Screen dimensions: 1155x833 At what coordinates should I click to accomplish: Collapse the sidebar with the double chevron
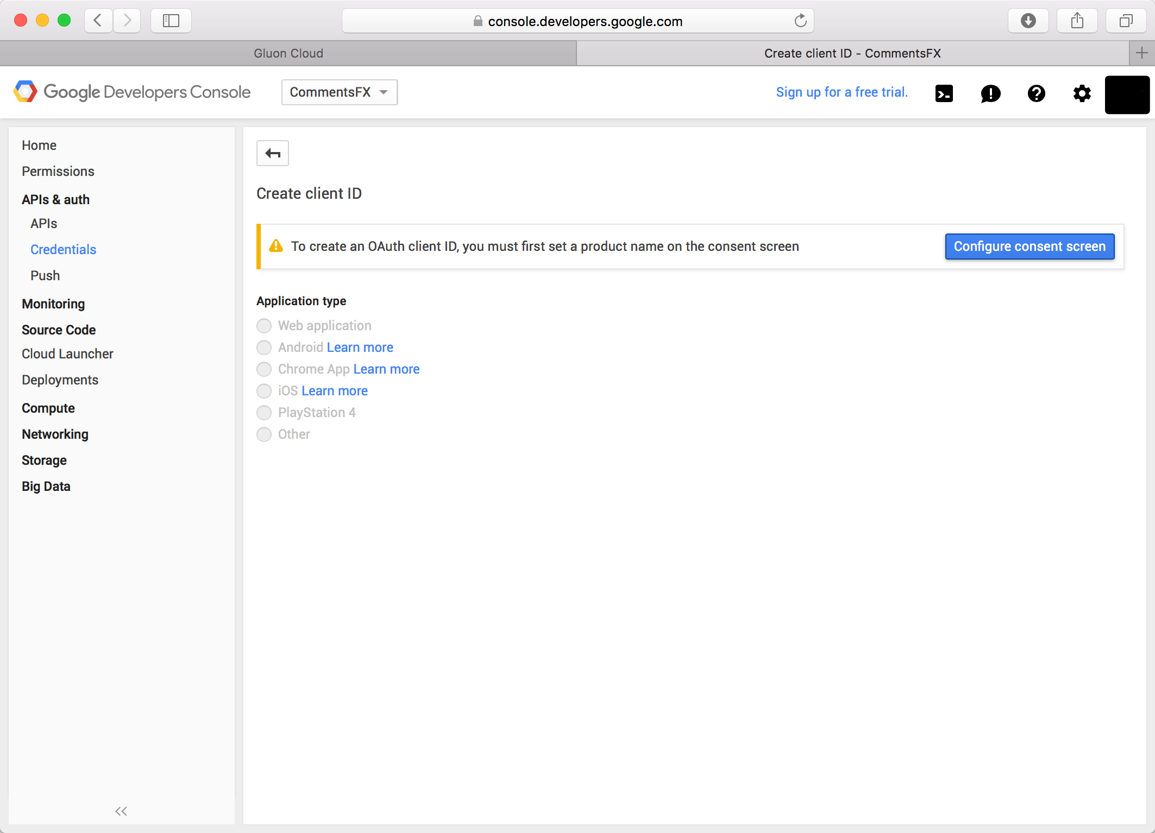coord(121,811)
